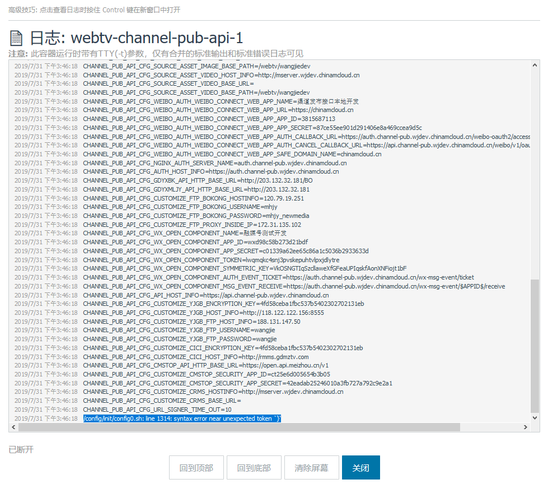
Task: Click the YJGB_FTP_USERNAME=wangjie log line
Action: pyautogui.click(x=179, y=331)
